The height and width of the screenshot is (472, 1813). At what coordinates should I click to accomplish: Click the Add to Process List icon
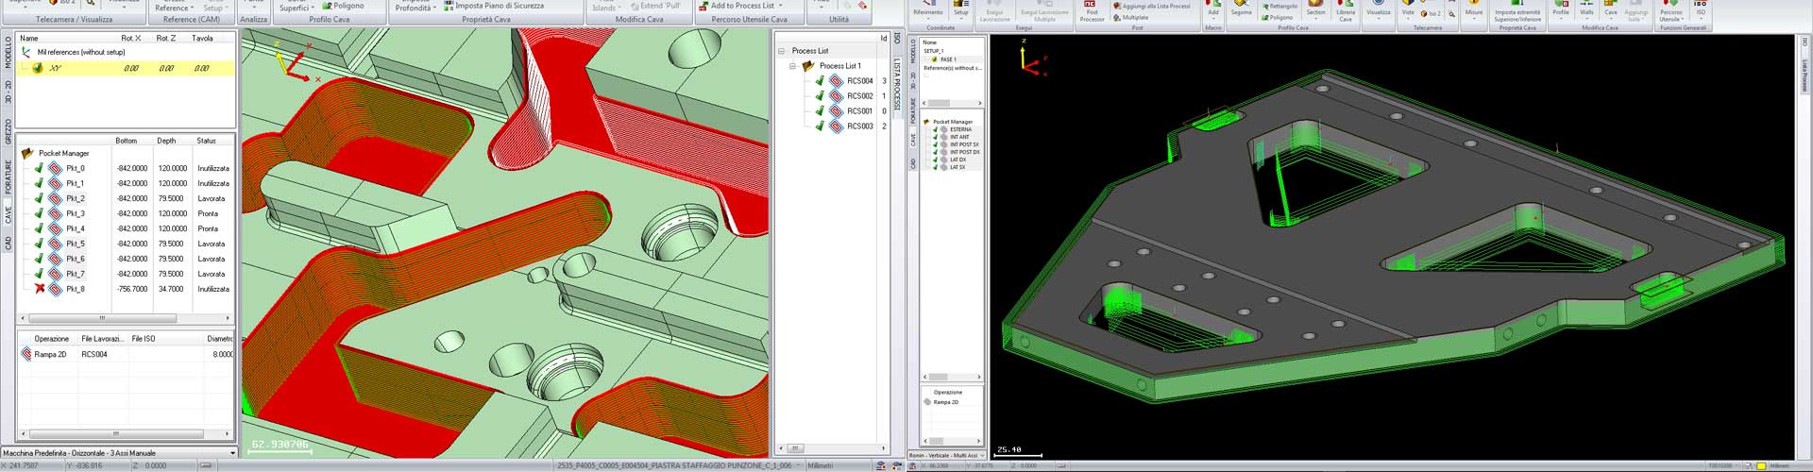pos(703,6)
